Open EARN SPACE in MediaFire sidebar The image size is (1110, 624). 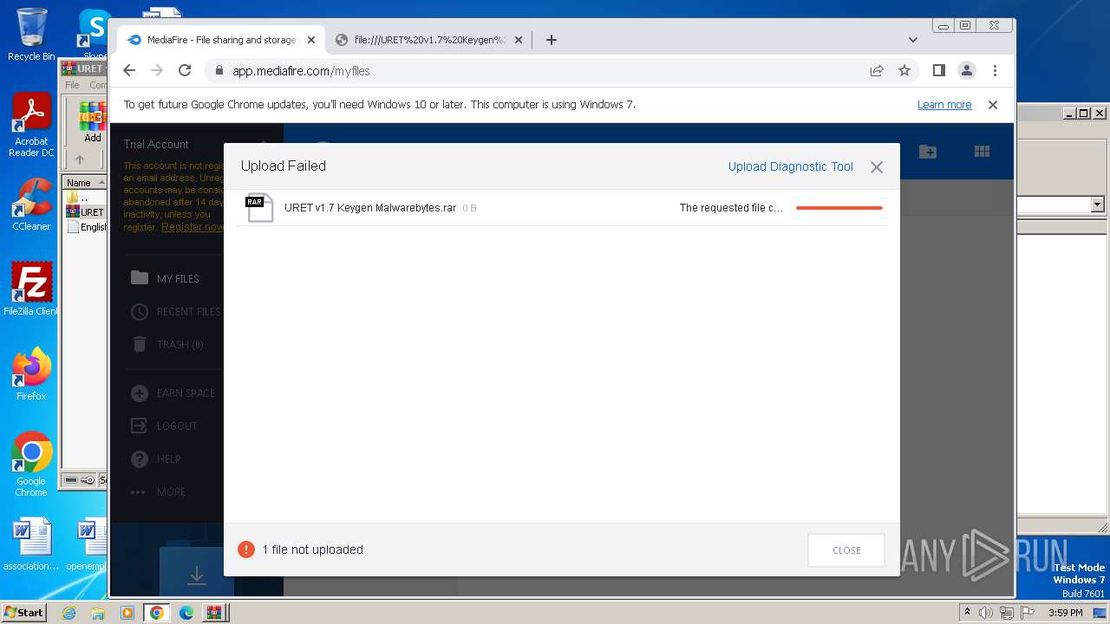[173, 393]
